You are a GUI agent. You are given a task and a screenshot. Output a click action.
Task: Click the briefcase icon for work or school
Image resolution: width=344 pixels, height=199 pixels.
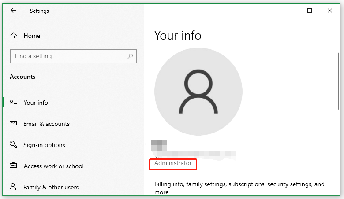(x=14, y=166)
